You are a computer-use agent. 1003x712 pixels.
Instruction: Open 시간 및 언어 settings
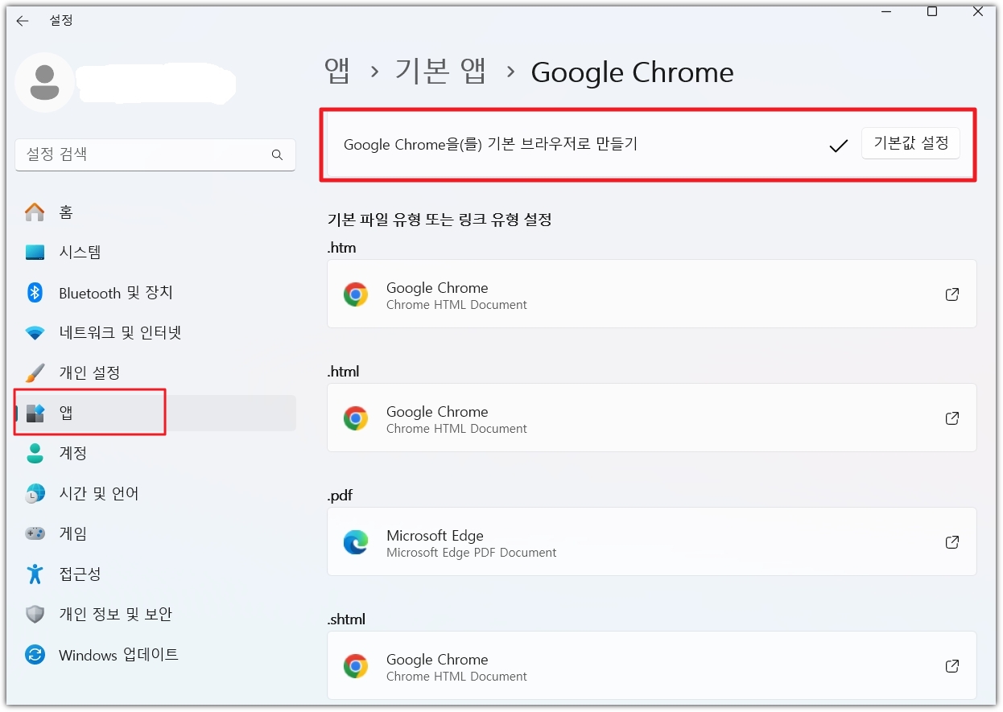click(x=155, y=494)
